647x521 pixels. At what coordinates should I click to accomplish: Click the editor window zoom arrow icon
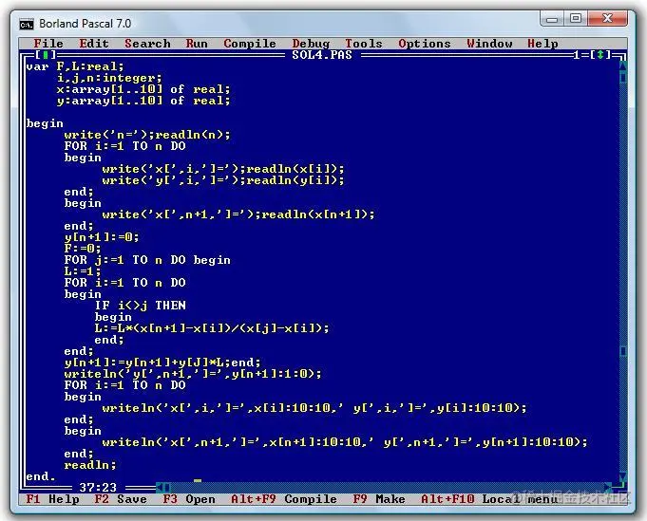click(600, 55)
